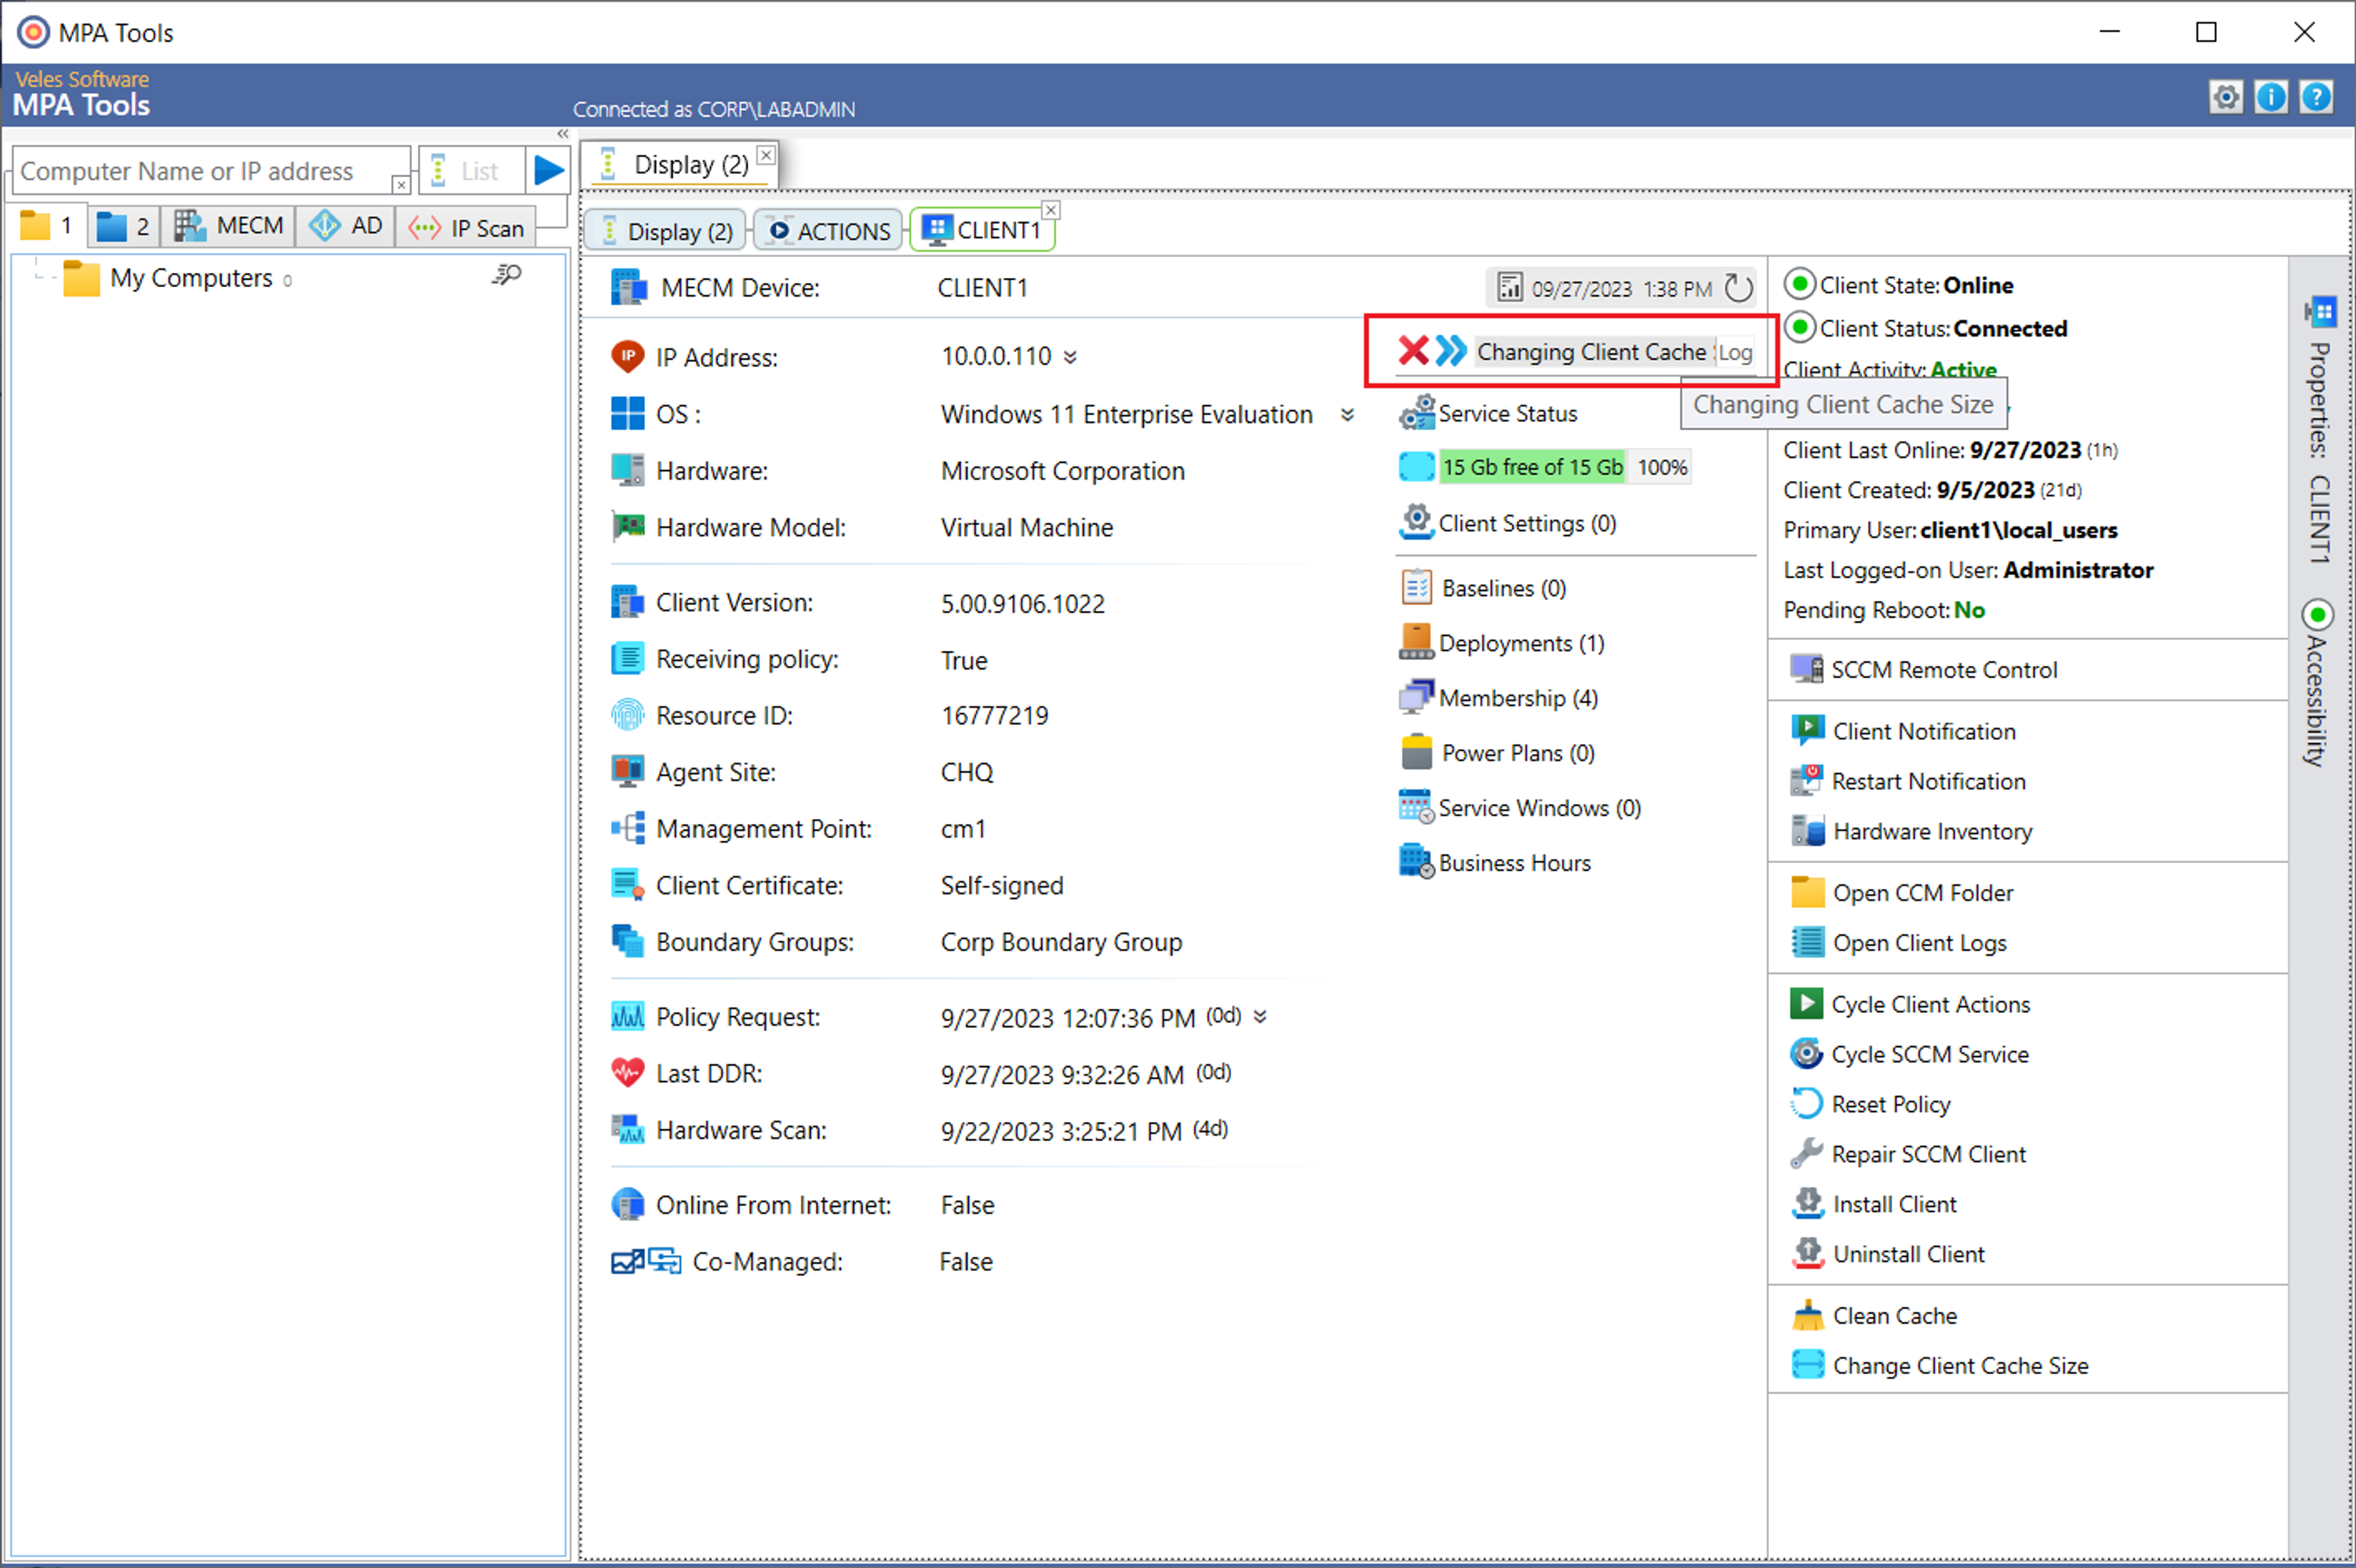Click the Client Status green indicator
The height and width of the screenshot is (1568, 2356).
(x=1799, y=327)
